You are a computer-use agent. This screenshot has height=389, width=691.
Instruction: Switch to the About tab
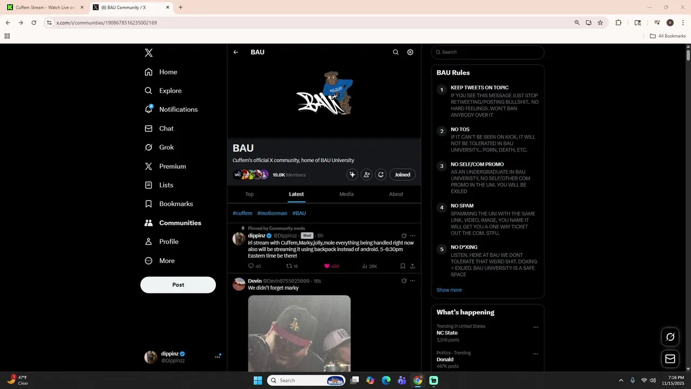(x=396, y=194)
